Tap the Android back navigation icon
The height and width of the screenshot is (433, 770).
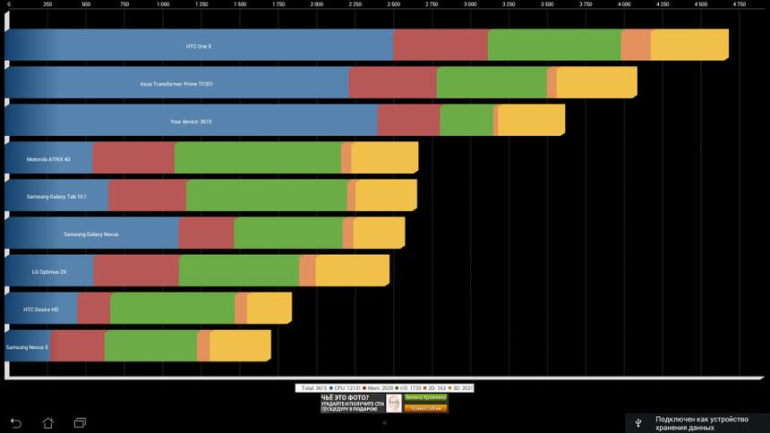click(15, 422)
